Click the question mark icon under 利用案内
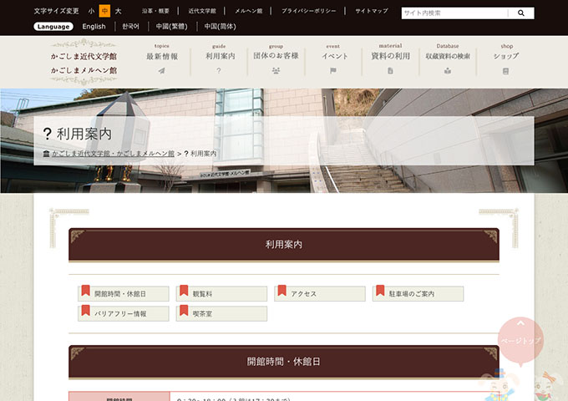 tap(219, 71)
